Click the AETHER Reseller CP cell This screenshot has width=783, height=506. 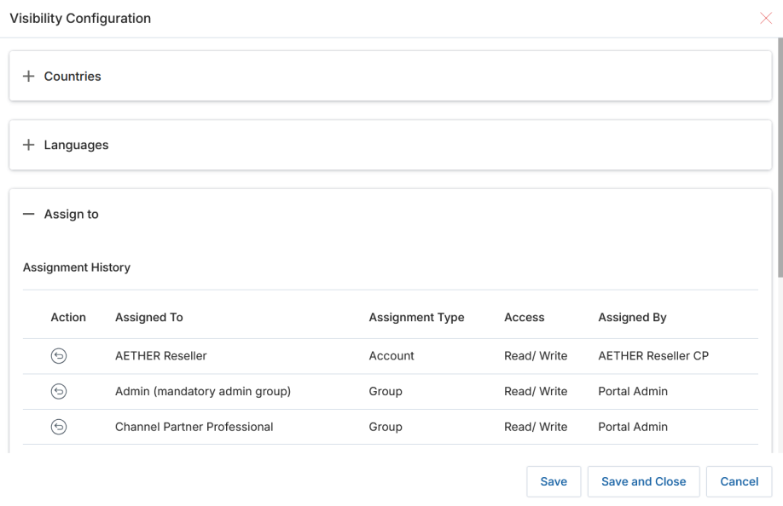[653, 356]
